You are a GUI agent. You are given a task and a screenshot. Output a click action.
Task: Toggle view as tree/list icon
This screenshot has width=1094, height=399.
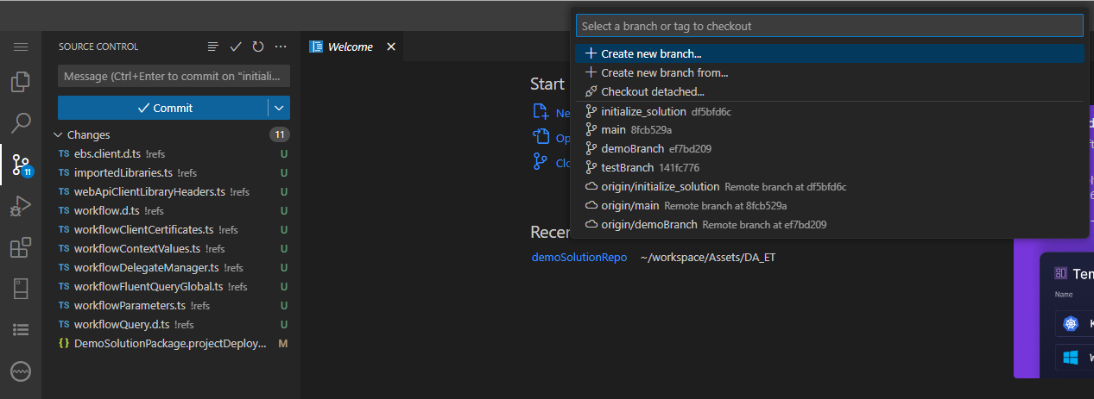pos(213,47)
